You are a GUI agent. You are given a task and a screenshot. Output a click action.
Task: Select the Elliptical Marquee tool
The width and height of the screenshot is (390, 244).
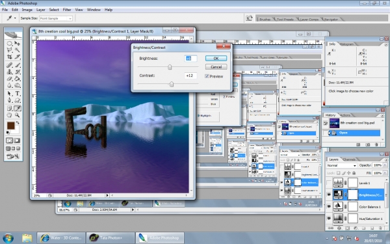click(10, 43)
